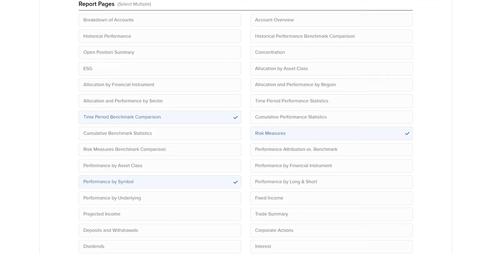Click the checkmark icon on Risk Measures
This screenshot has width=480, height=254.
tap(407, 134)
